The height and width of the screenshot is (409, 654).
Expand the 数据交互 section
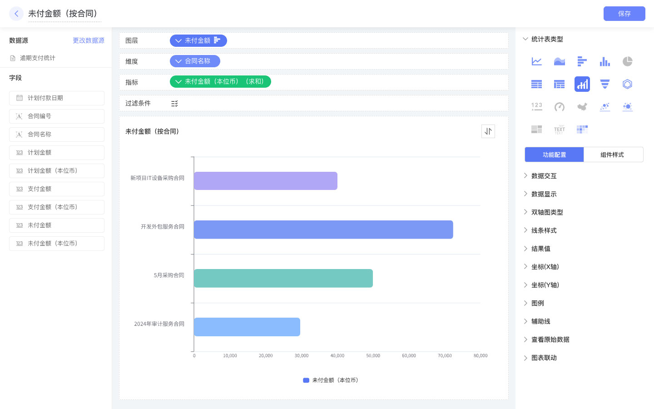click(544, 176)
